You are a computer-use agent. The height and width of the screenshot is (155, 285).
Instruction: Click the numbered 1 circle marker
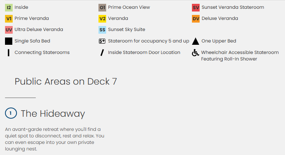[11, 113]
